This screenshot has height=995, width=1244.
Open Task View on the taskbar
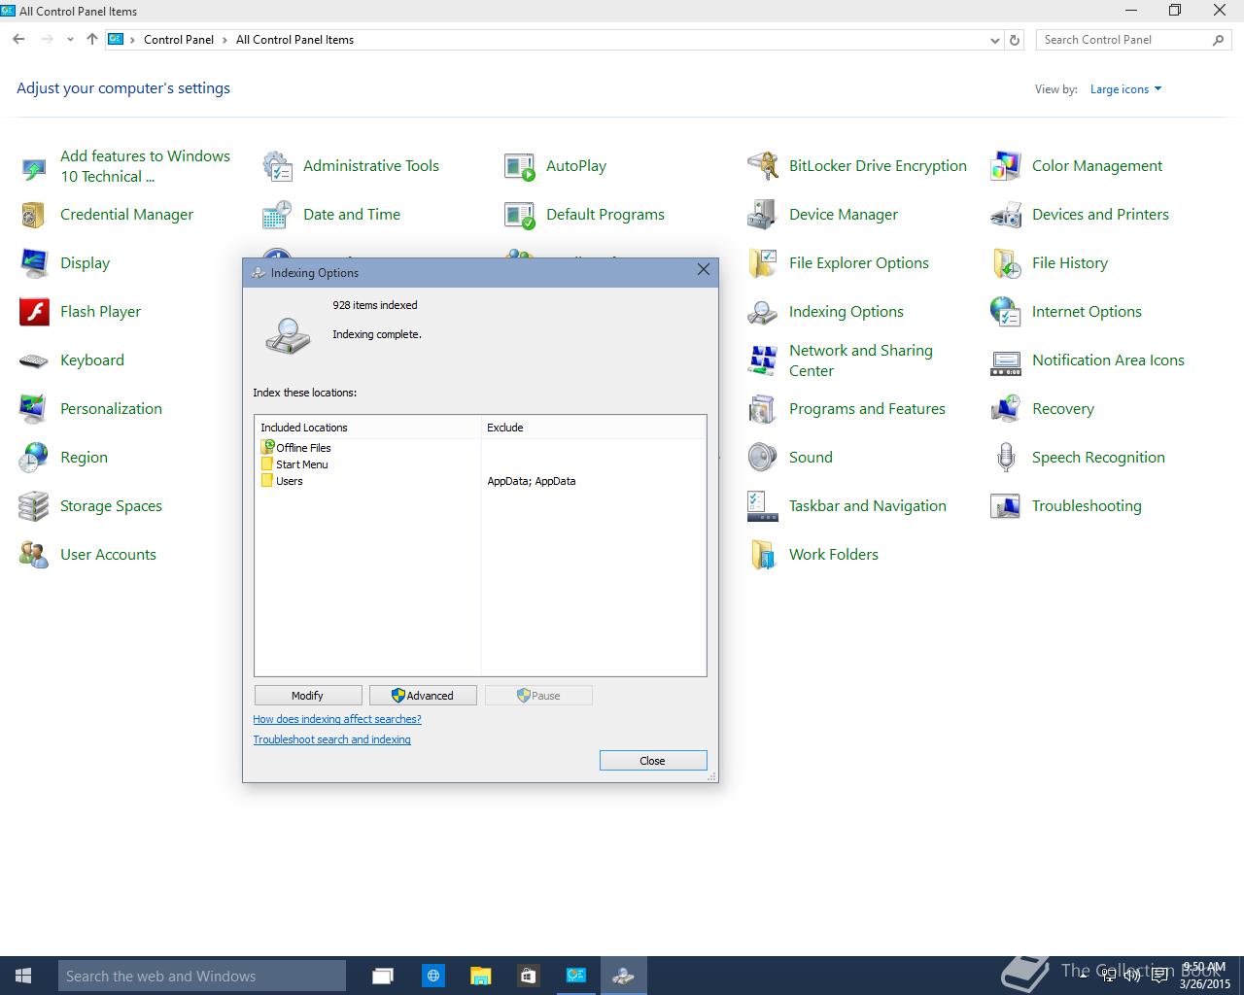383,976
